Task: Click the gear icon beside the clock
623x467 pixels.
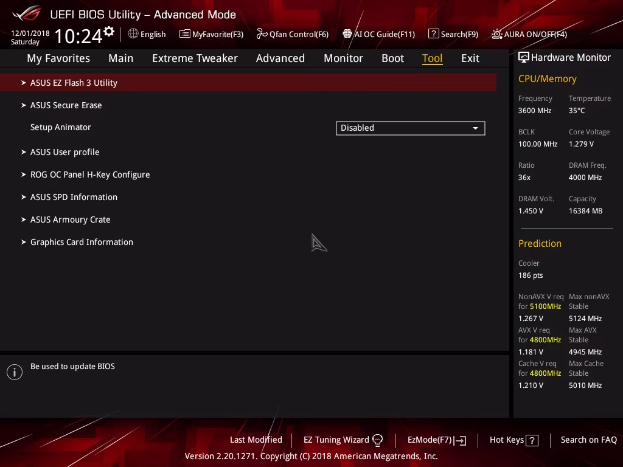Action: [109, 32]
